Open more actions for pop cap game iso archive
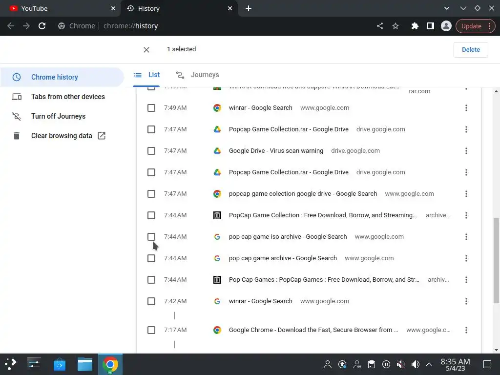This screenshot has height=375, width=500. [x=466, y=237]
